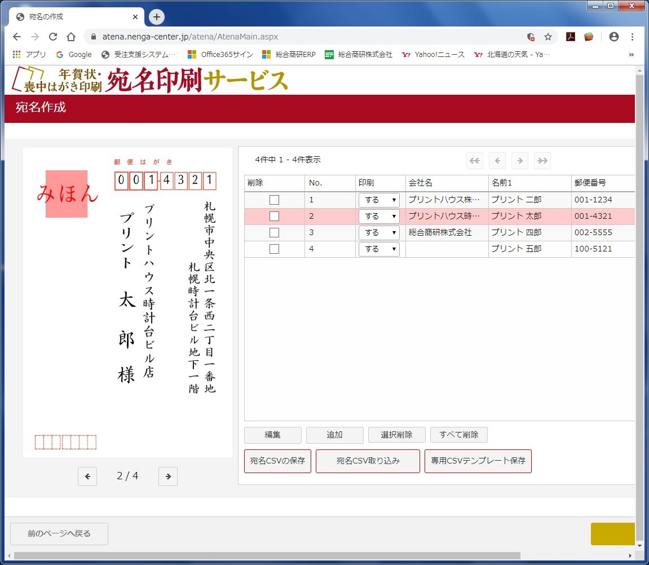
Task: Show next postcard preview
Action: (168, 476)
